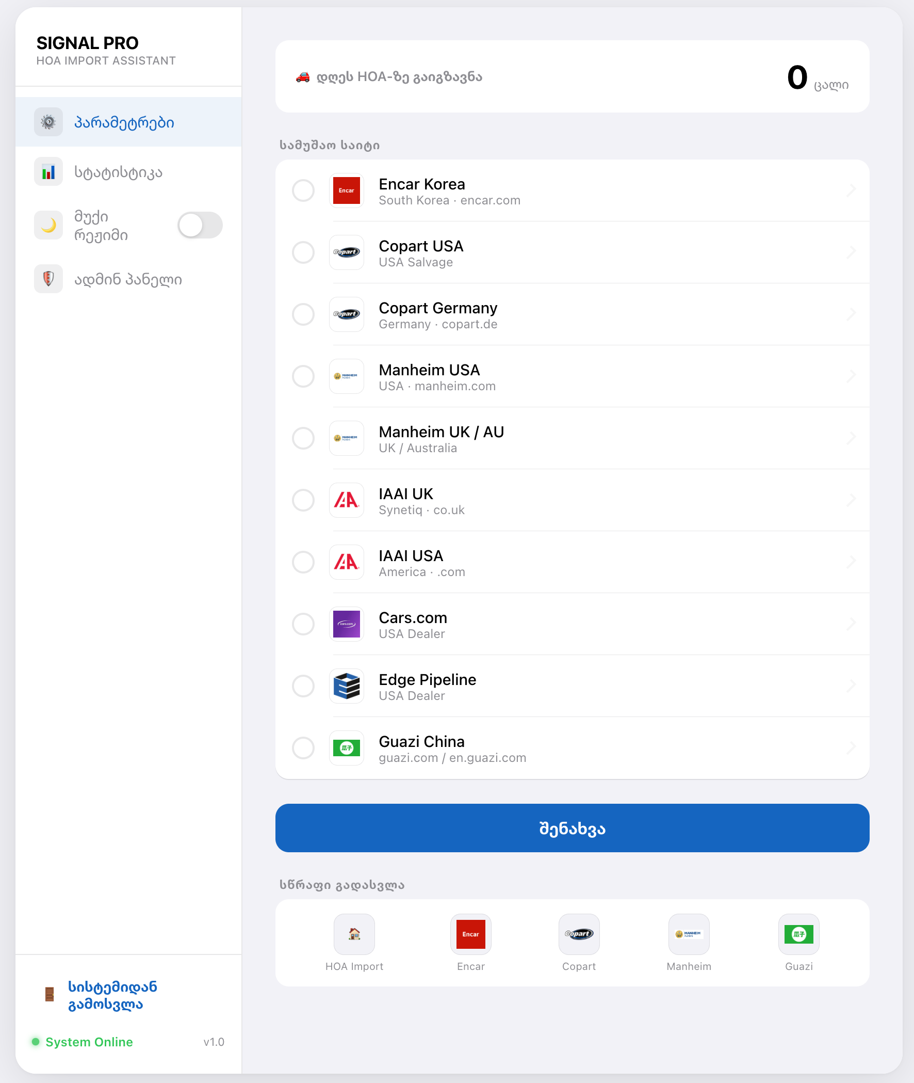
Task: Click the green System Online status dot
Action: click(36, 1042)
